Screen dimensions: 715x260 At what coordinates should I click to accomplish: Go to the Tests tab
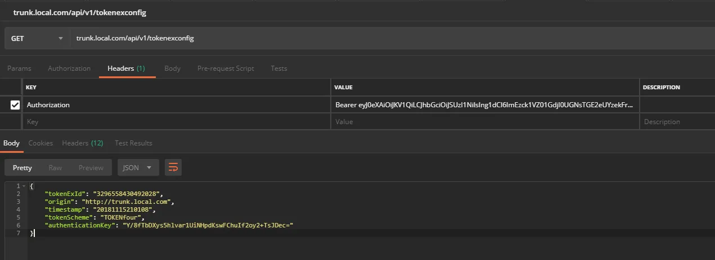(x=278, y=69)
